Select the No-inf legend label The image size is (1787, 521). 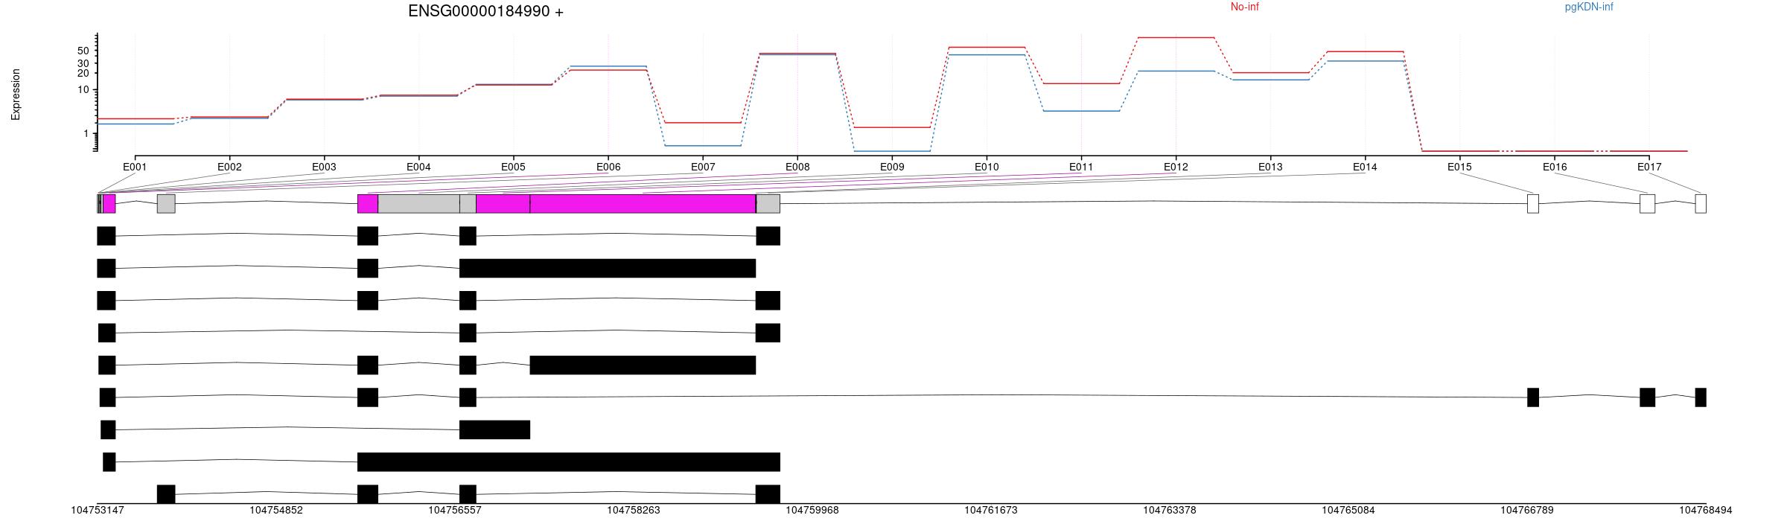tap(1244, 7)
